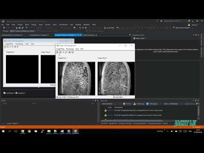Open Visual Studio View menu
The image size is (204, 153).
click(13, 25)
